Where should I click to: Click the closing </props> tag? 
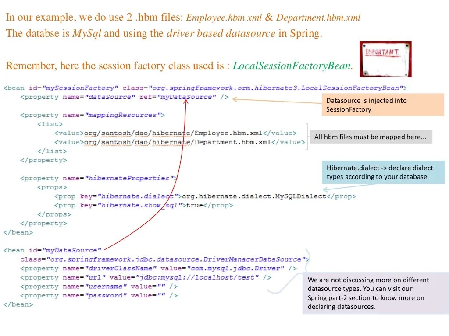tap(54, 214)
